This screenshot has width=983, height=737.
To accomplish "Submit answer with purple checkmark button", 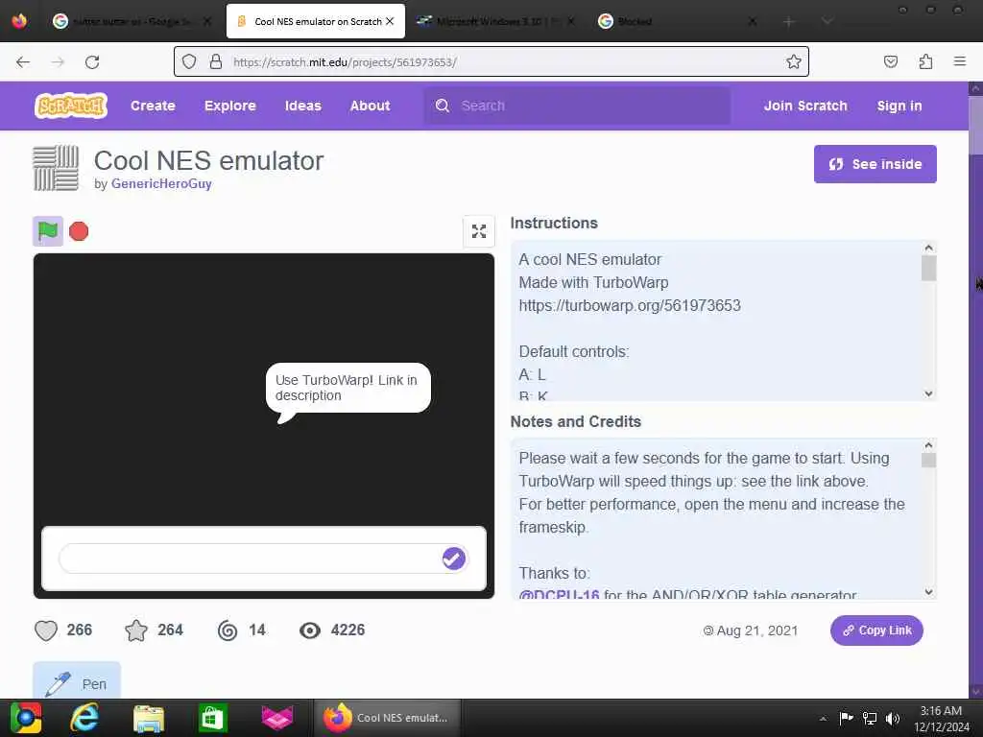I will tap(454, 559).
